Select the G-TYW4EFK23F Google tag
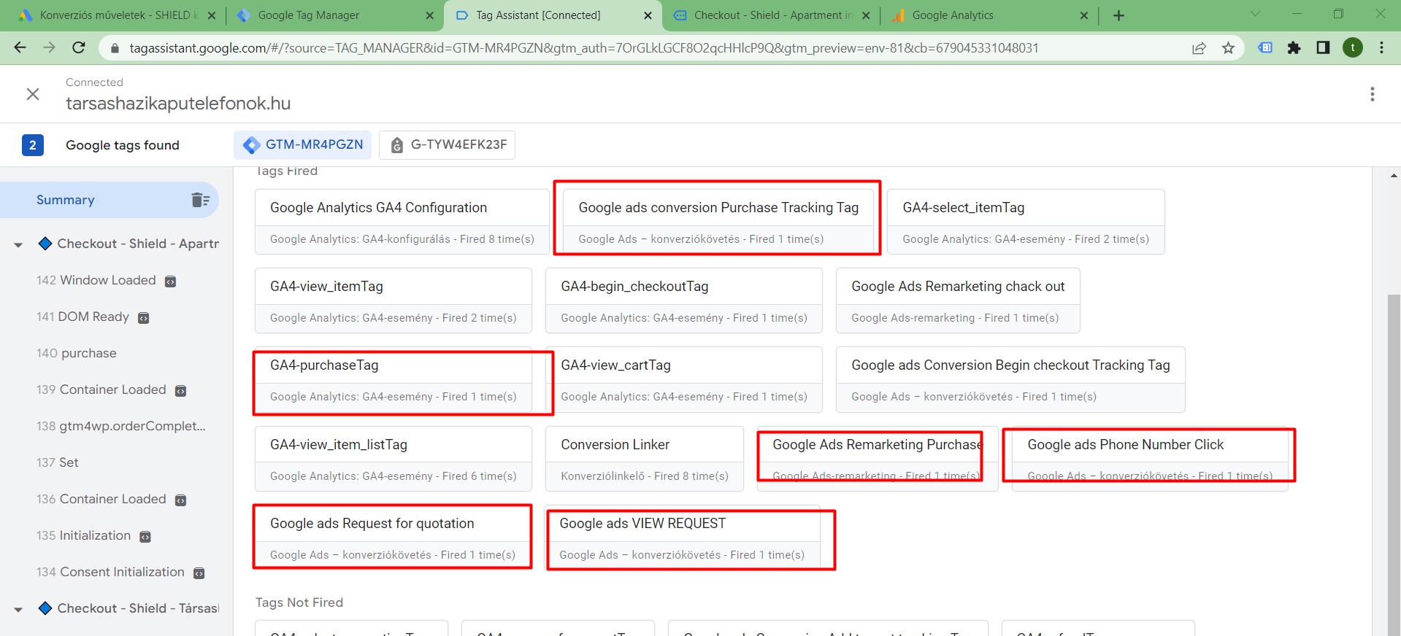 pyautogui.click(x=447, y=145)
